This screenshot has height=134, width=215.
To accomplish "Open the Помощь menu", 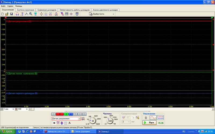I will pyautogui.click(x=19, y=6).
